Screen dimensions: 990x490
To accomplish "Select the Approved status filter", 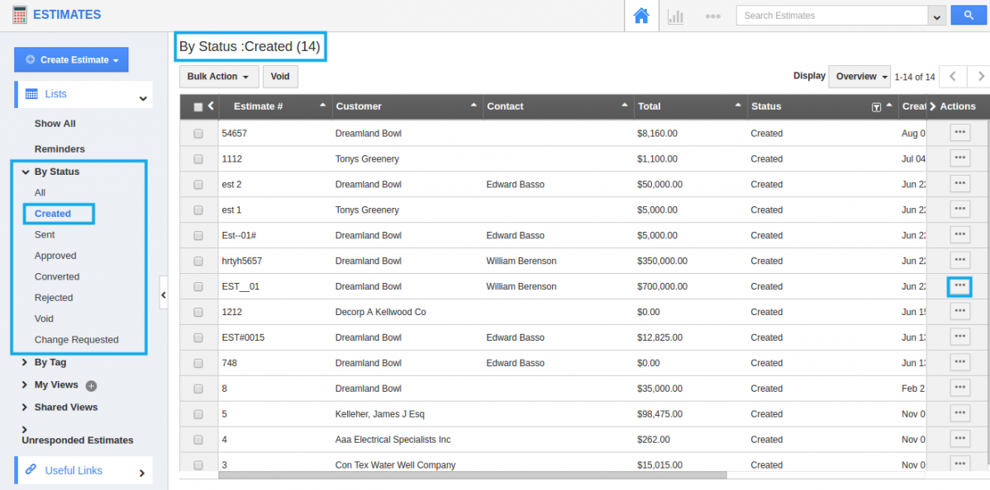I will 55,256.
